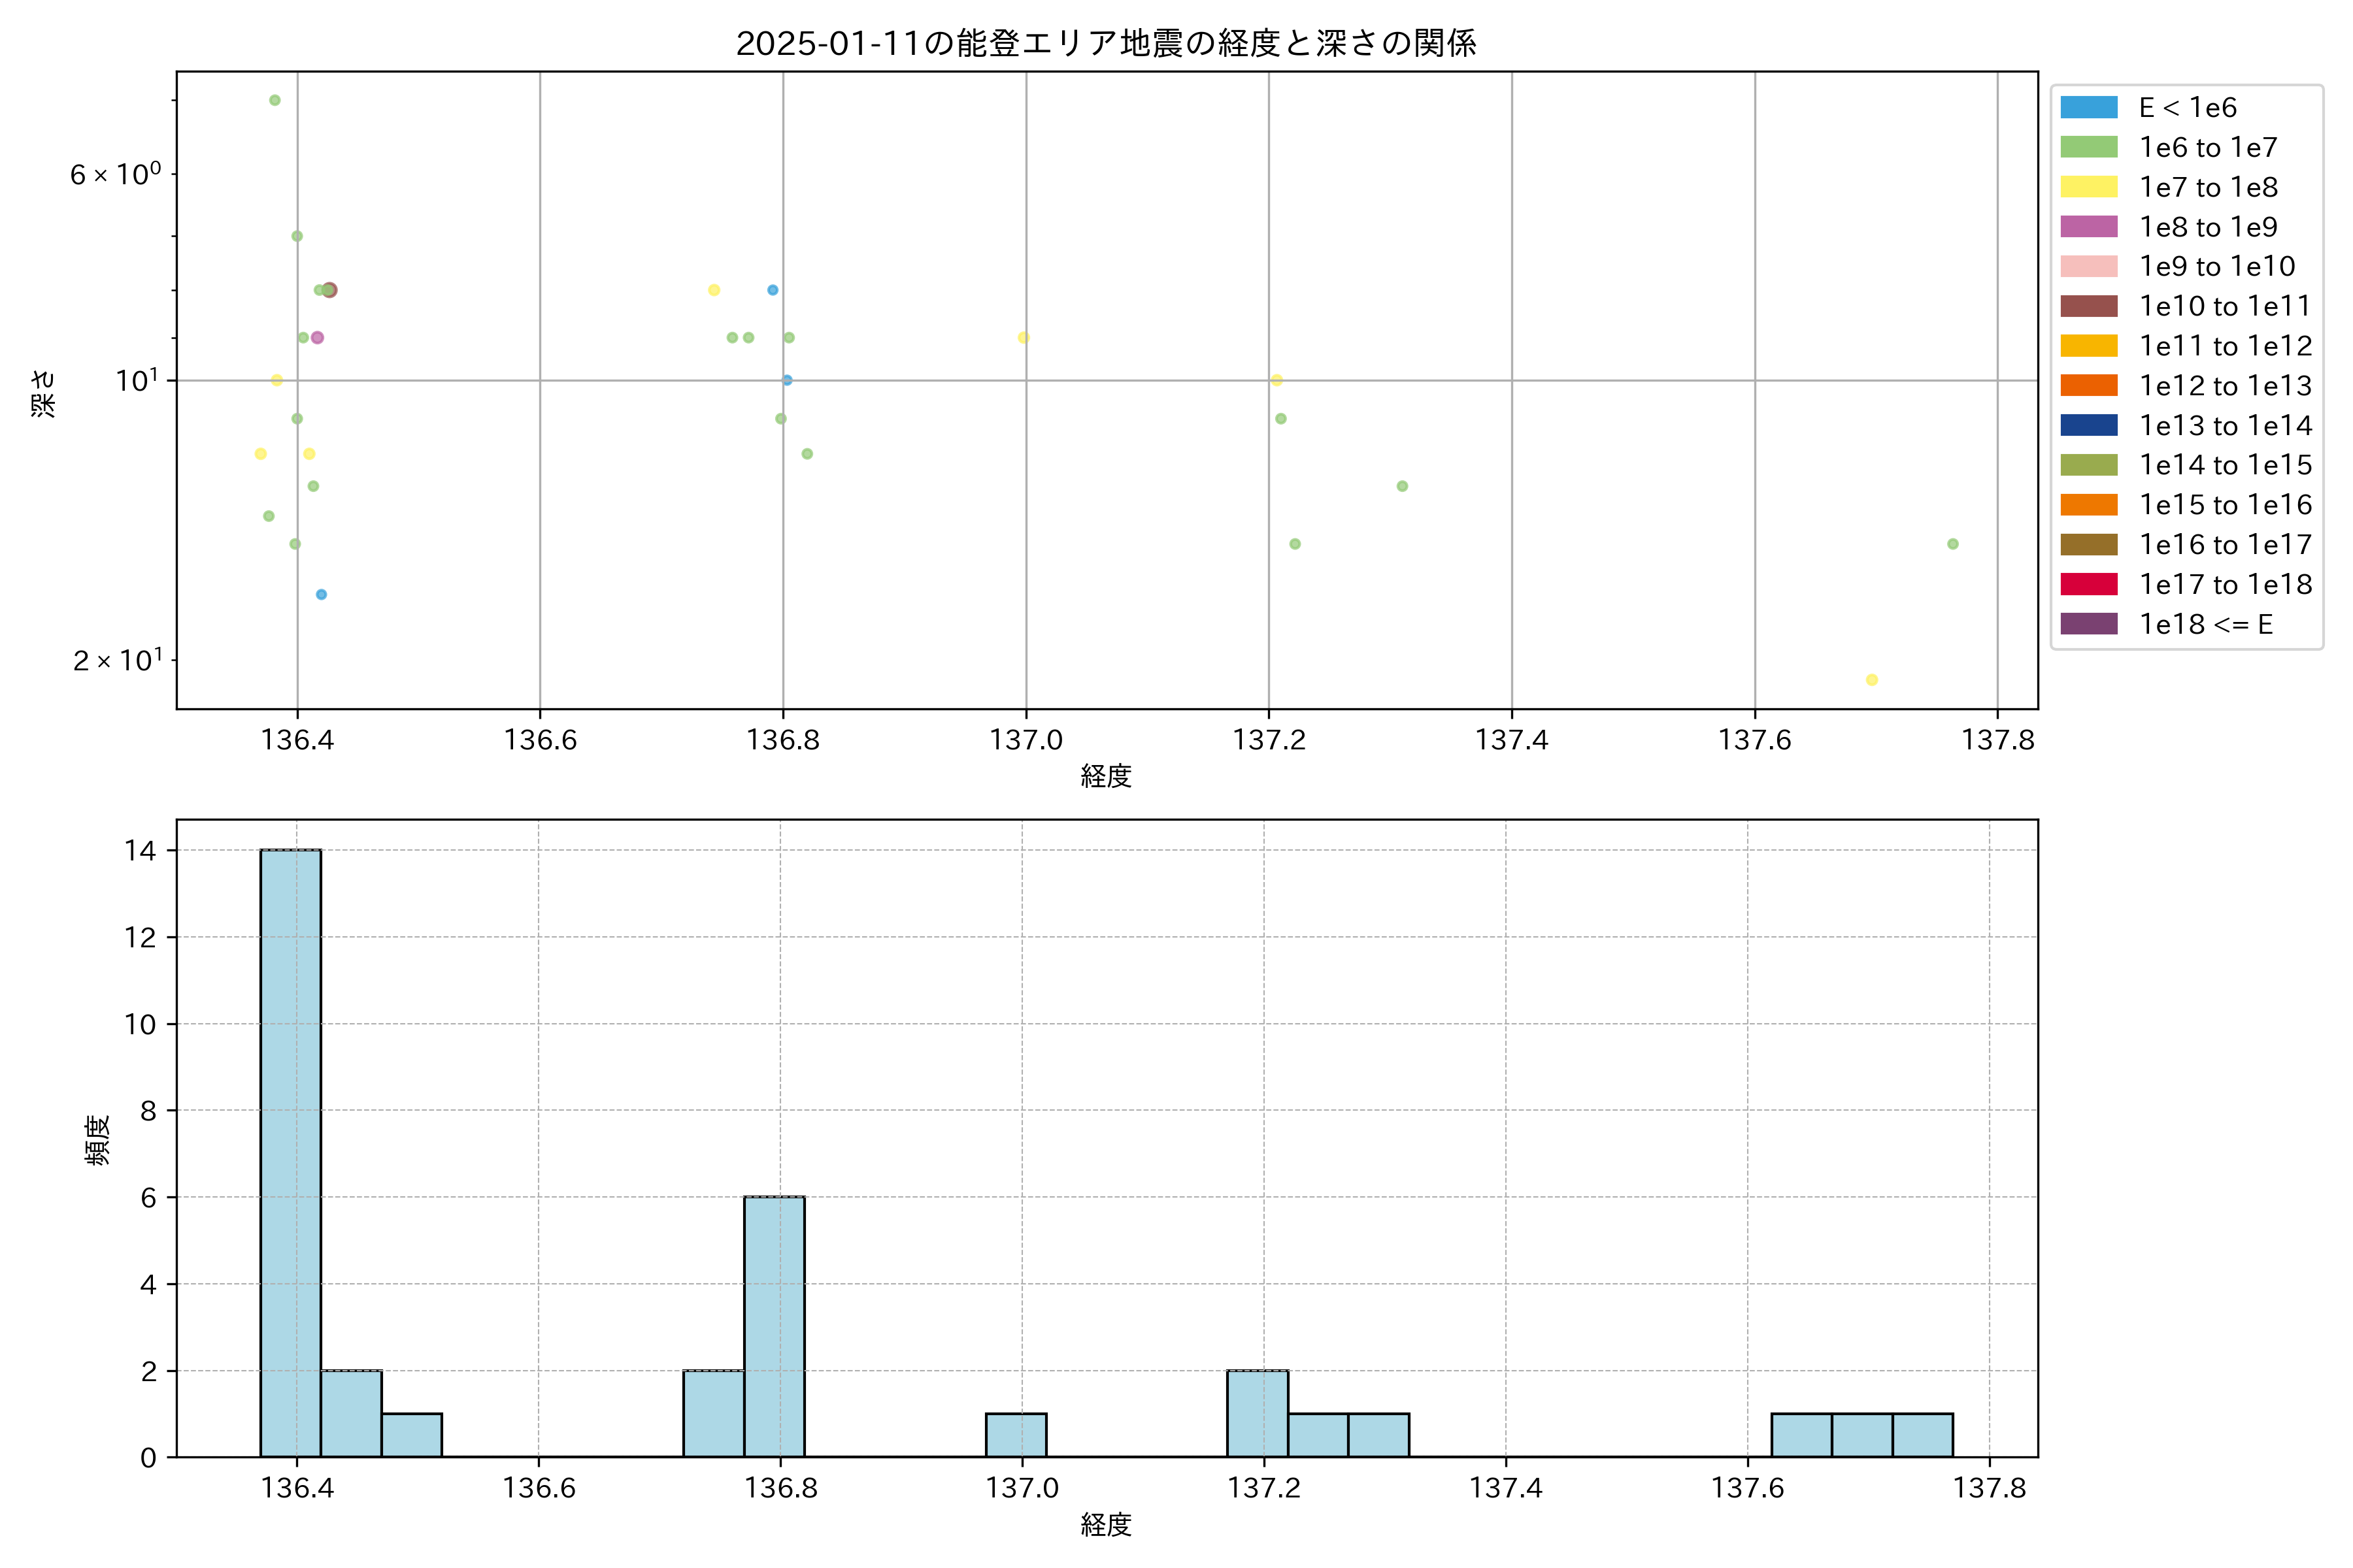Click the tallest histogram bar with frequency 14
This screenshot has height=1568, width=2353.
click(x=290, y=1153)
